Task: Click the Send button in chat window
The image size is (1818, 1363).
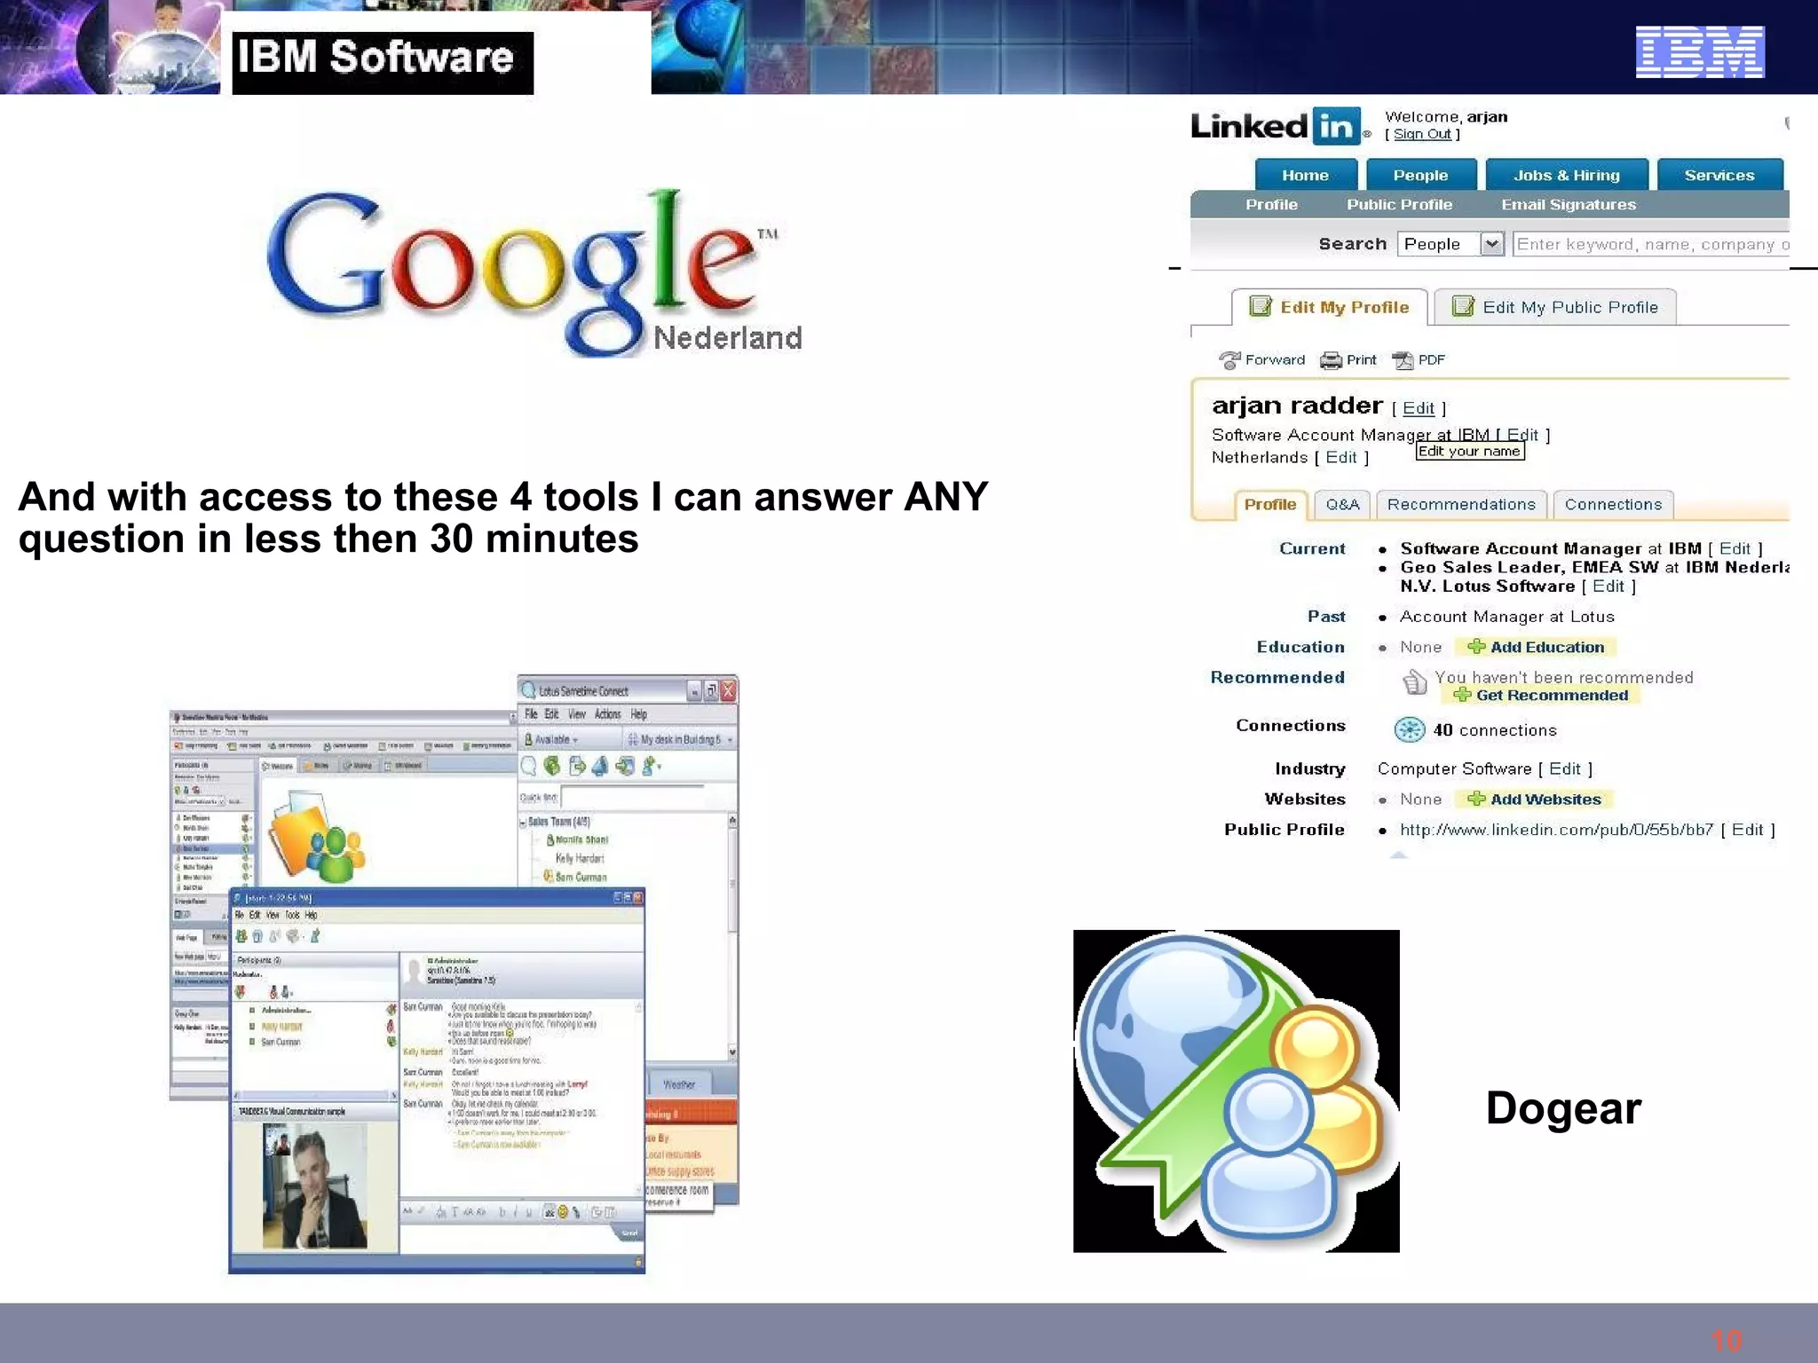Action: click(628, 1233)
